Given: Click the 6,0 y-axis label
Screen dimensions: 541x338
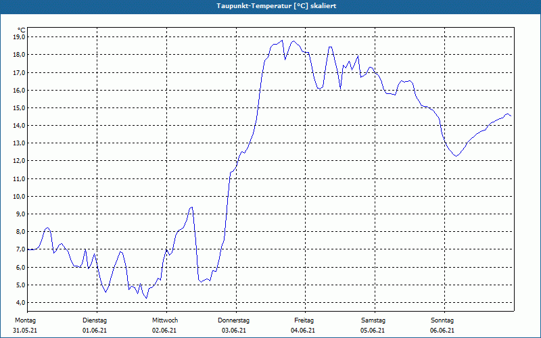Looking at the screenshot, I should (20, 267).
